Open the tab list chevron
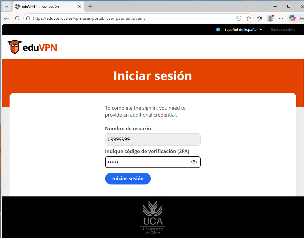The height and width of the screenshot is (238, 304). click(7, 6)
